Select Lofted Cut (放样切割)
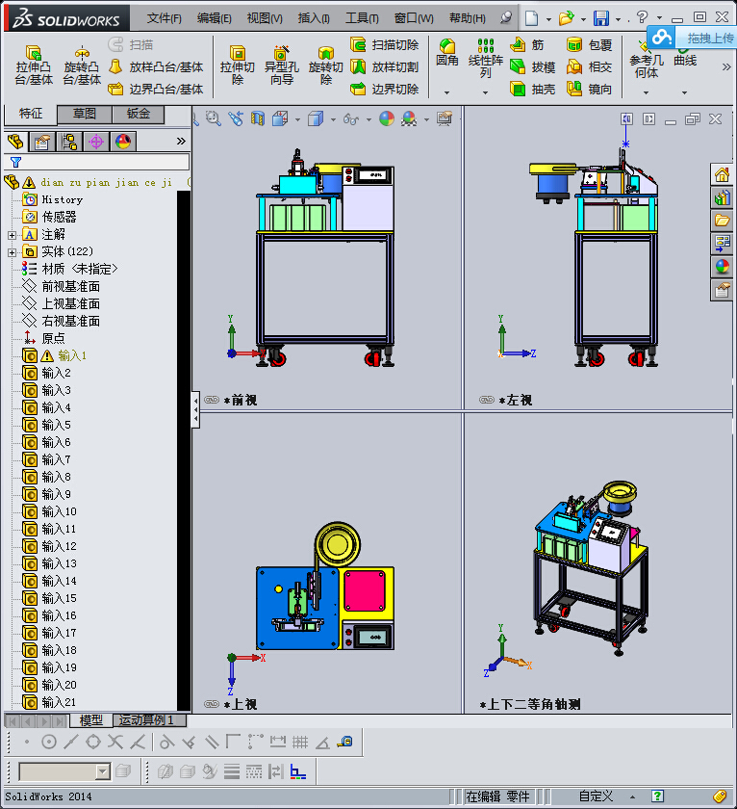The width and height of the screenshot is (737, 809). tap(385, 67)
